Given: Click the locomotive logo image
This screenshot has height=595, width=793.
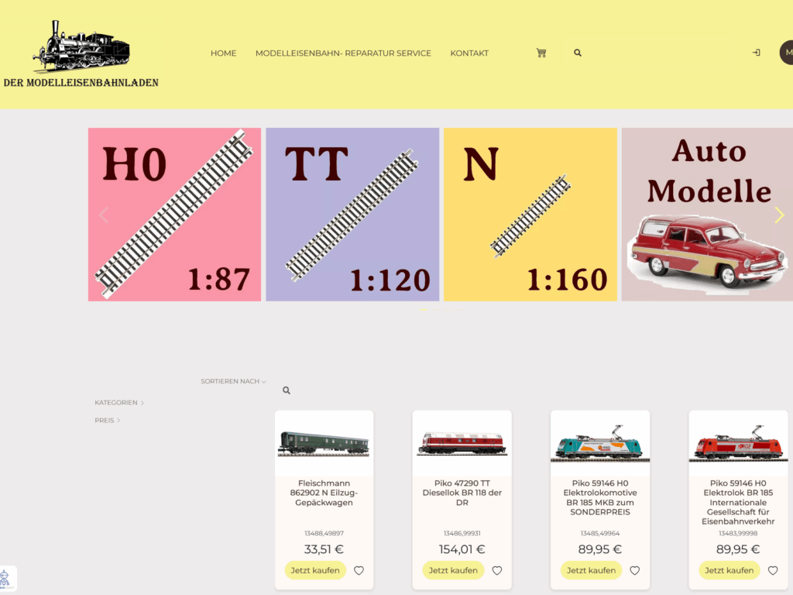Looking at the screenshot, I should click(x=81, y=46).
